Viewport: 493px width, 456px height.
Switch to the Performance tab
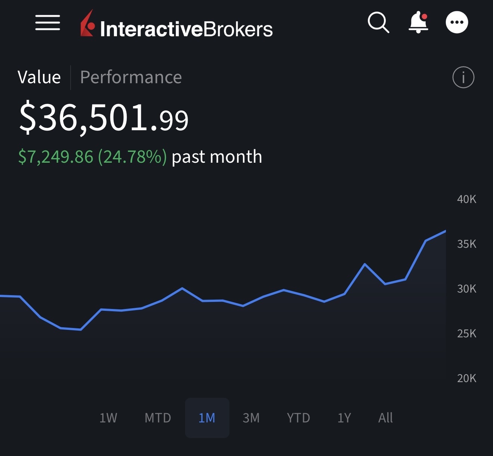131,78
